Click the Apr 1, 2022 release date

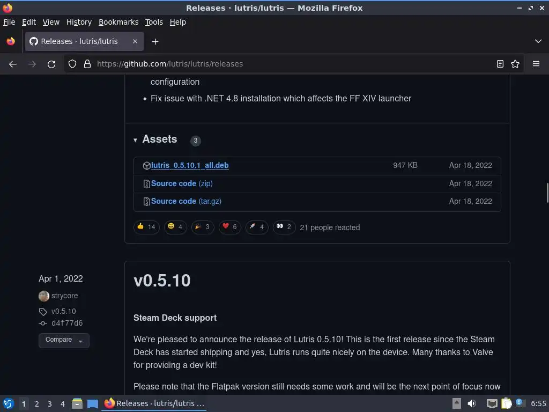[61, 279]
